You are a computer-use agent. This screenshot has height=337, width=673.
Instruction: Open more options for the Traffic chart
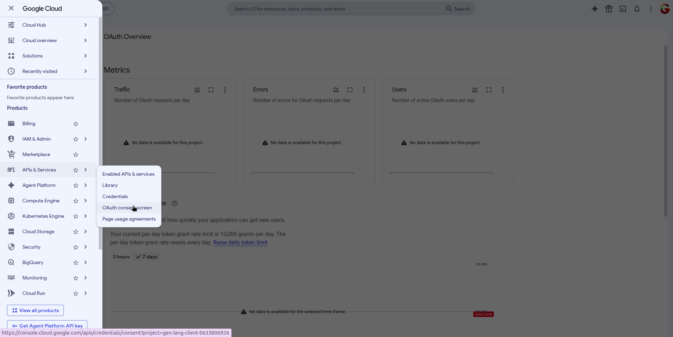[225, 90]
